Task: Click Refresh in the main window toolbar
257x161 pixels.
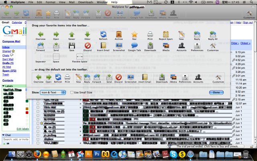Action: pos(26,14)
